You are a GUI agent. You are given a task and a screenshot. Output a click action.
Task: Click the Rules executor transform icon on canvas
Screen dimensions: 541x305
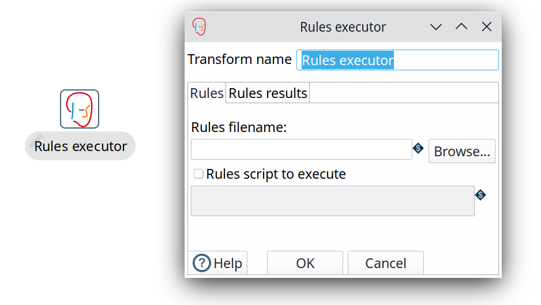tap(80, 109)
